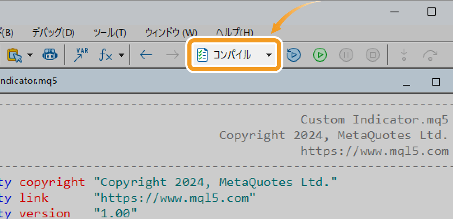
Task: Open the ウィンドウ(W) menu
Action: (171, 33)
